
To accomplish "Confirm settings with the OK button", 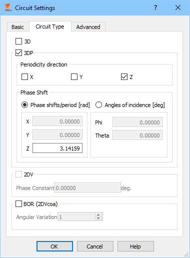I will [54, 246].
